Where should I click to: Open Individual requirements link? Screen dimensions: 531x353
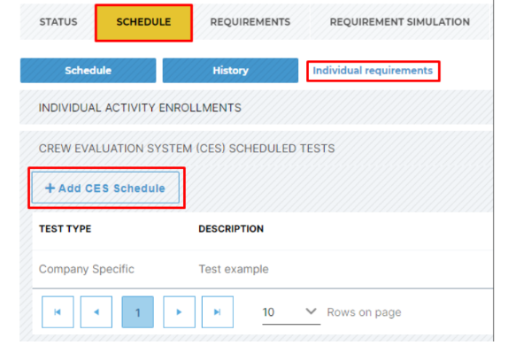coord(373,71)
